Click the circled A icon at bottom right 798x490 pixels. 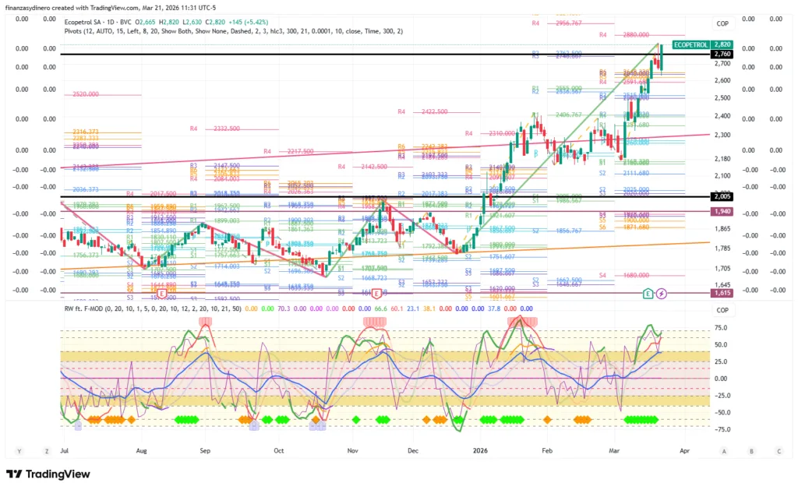coord(724,451)
